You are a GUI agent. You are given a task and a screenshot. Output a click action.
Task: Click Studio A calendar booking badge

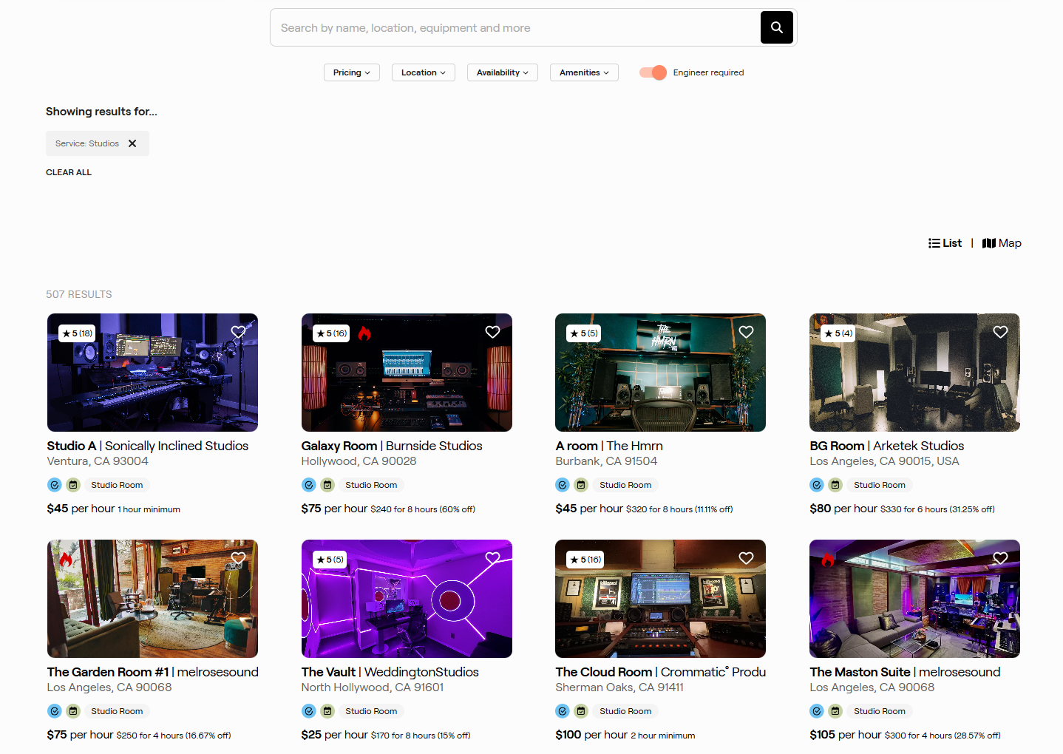click(73, 485)
